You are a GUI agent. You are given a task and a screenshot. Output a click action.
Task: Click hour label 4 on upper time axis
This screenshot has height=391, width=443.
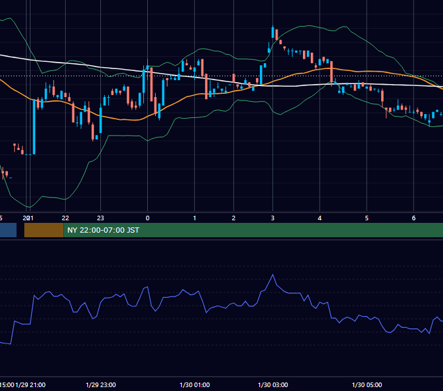(x=319, y=218)
